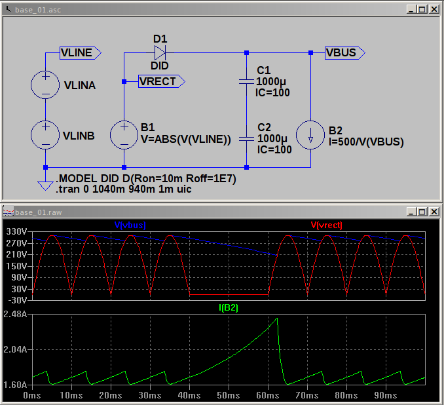The width and height of the screenshot is (444, 405).
Task: Click the C2 reference designator label
Action: pos(264,127)
